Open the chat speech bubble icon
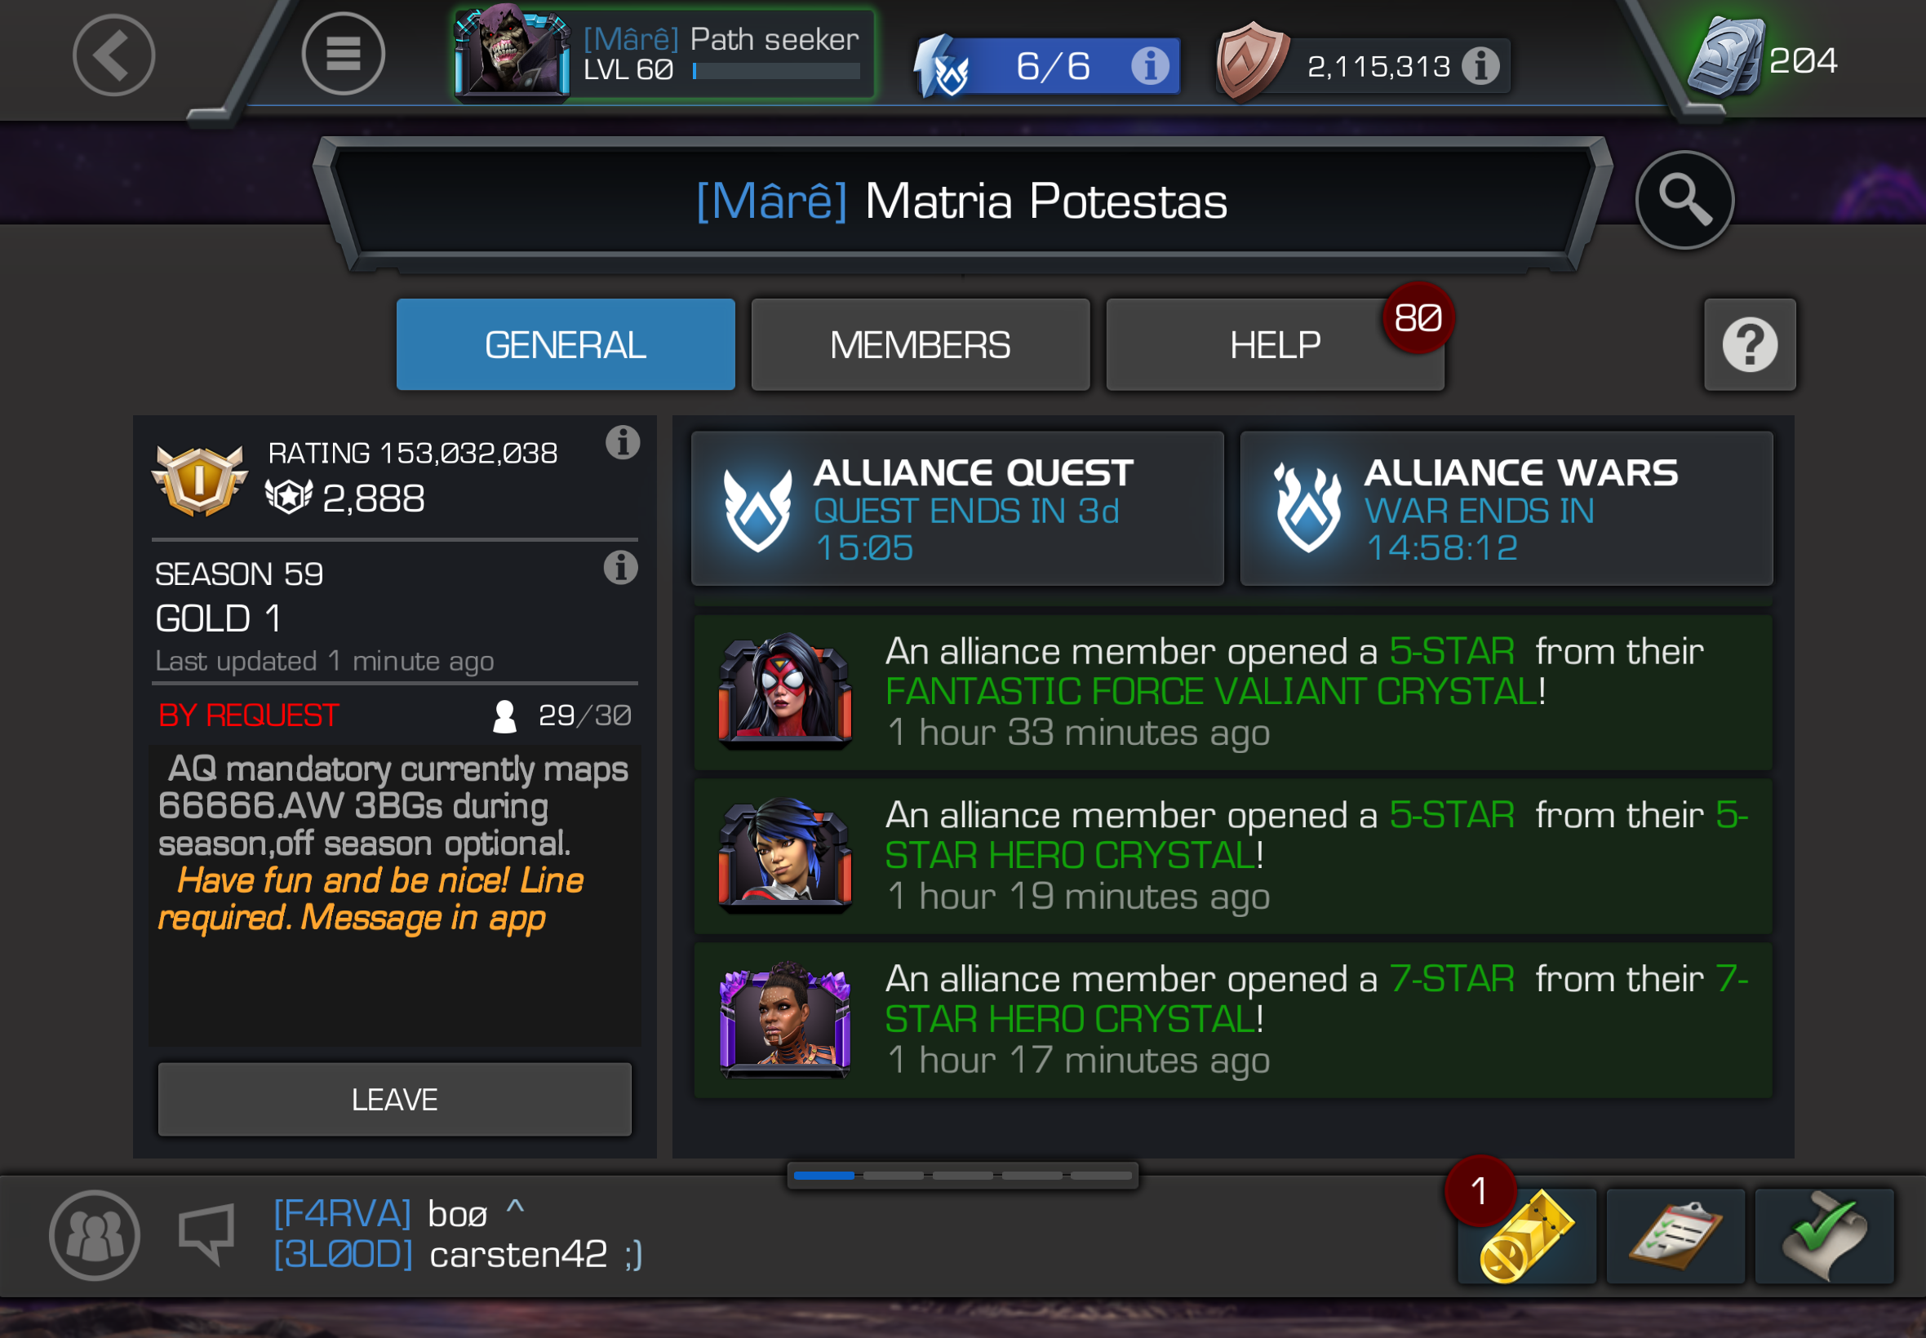This screenshot has height=1338, width=1926. 206,1234
